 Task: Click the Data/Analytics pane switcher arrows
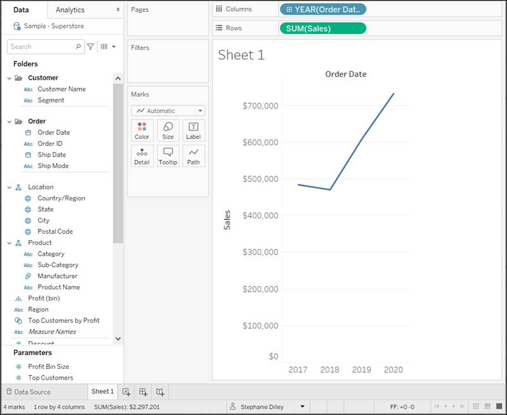(118, 9)
